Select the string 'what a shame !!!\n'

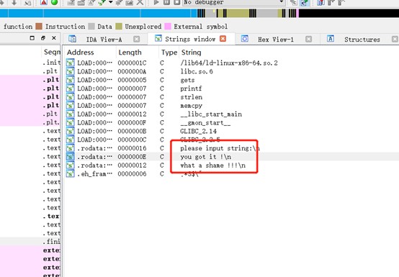pyautogui.click(x=213, y=165)
